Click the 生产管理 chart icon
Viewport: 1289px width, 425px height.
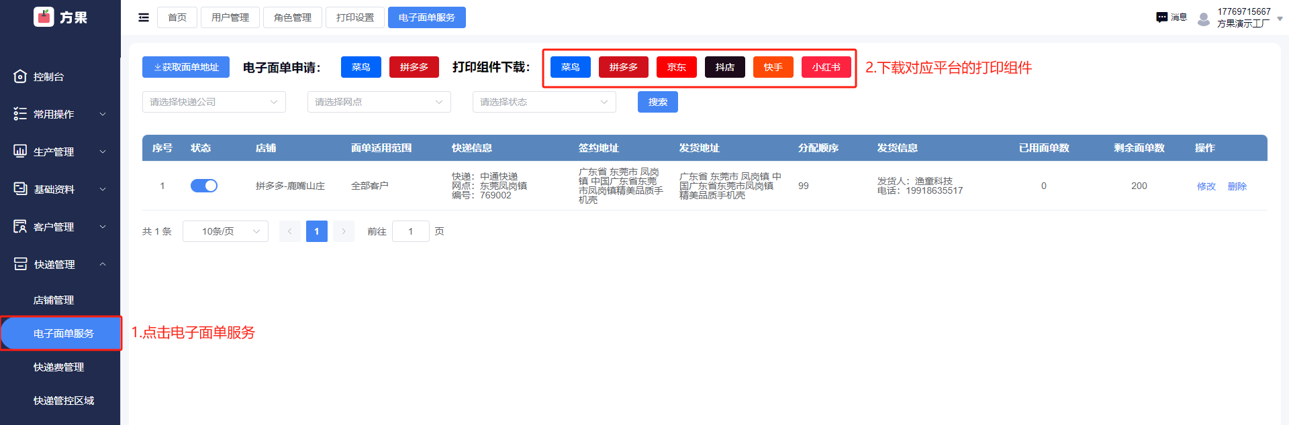point(20,151)
